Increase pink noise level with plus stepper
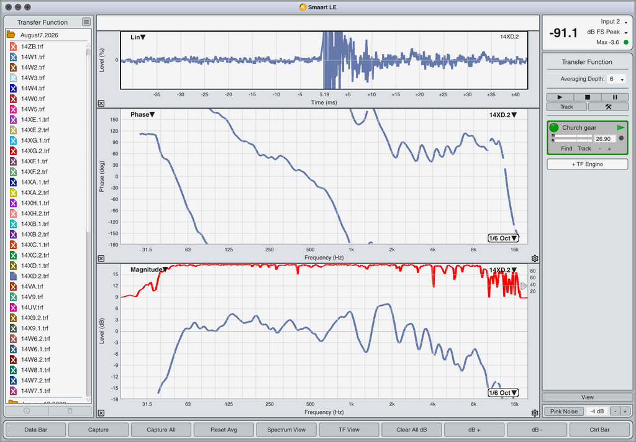The width and height of the screenshot is (636, 442). tap(625, 411)
